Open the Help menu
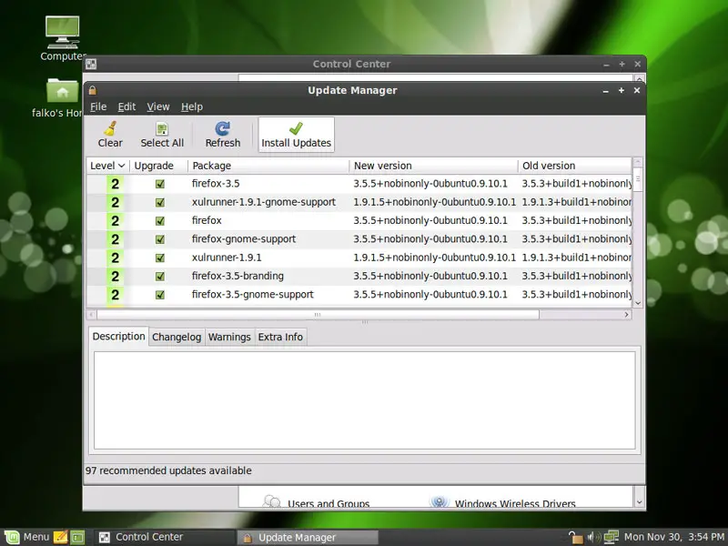 pos(192,106)
